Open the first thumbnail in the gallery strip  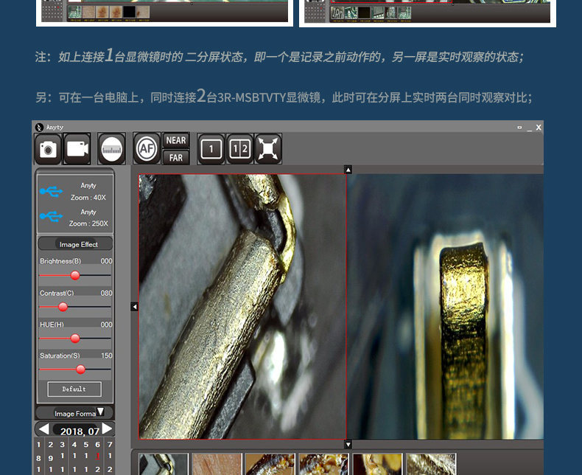[x=164, y=464]
